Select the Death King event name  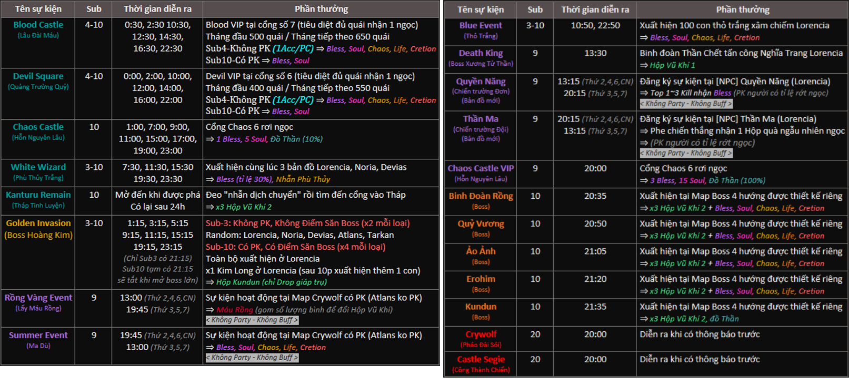(x=481, y=53)
